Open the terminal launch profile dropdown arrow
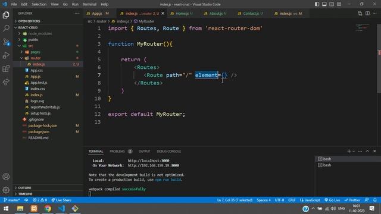 click(354, 151)
